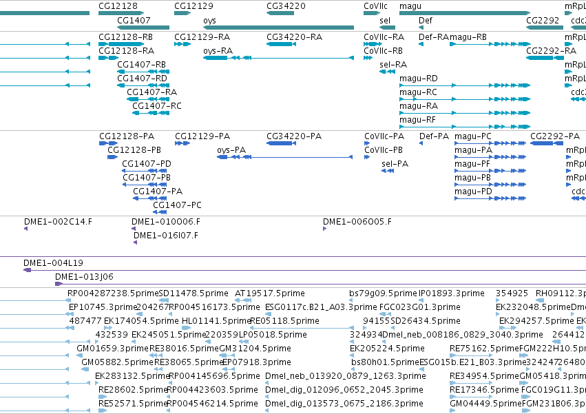Viewport: 586px width, 414px height.
Task: Select protein CG12128-PB
Action: [x=134, y=150]
